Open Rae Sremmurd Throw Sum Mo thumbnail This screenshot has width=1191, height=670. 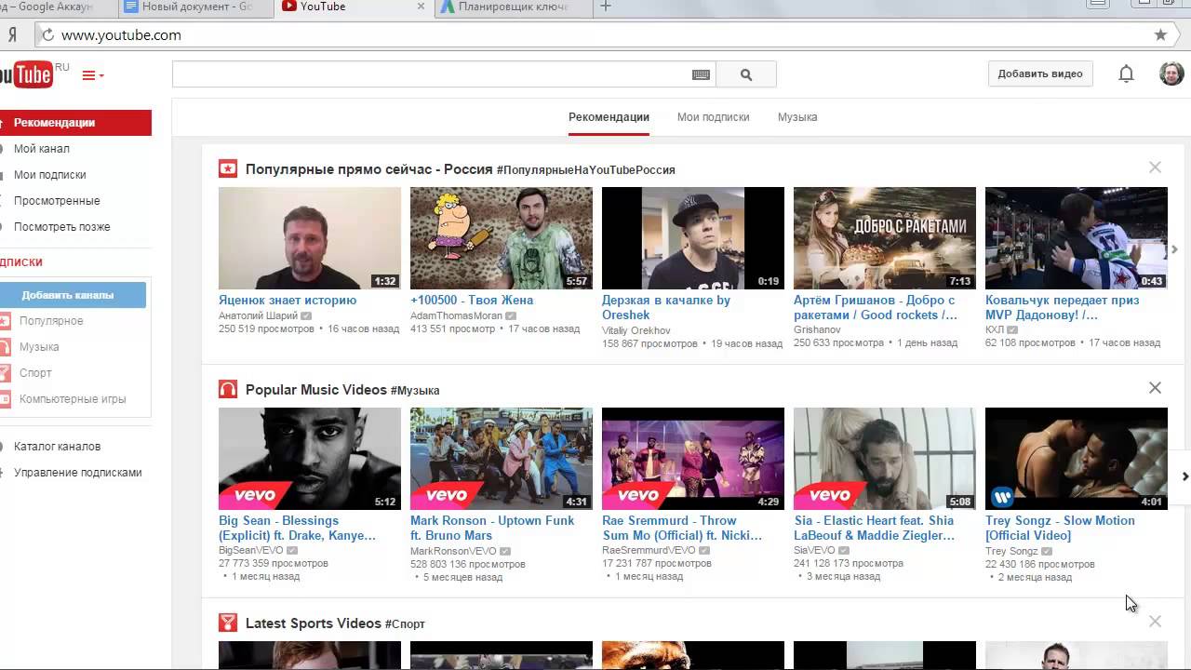pyautogui.click(x=693, y=459)
